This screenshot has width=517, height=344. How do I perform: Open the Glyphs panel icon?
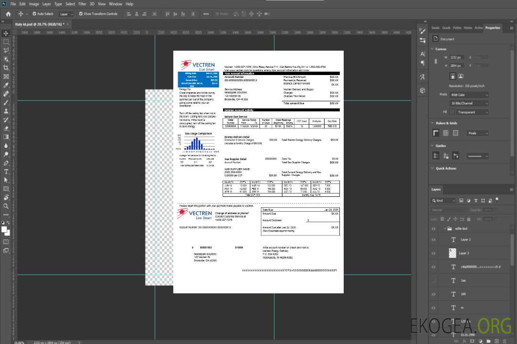point(423,77)
